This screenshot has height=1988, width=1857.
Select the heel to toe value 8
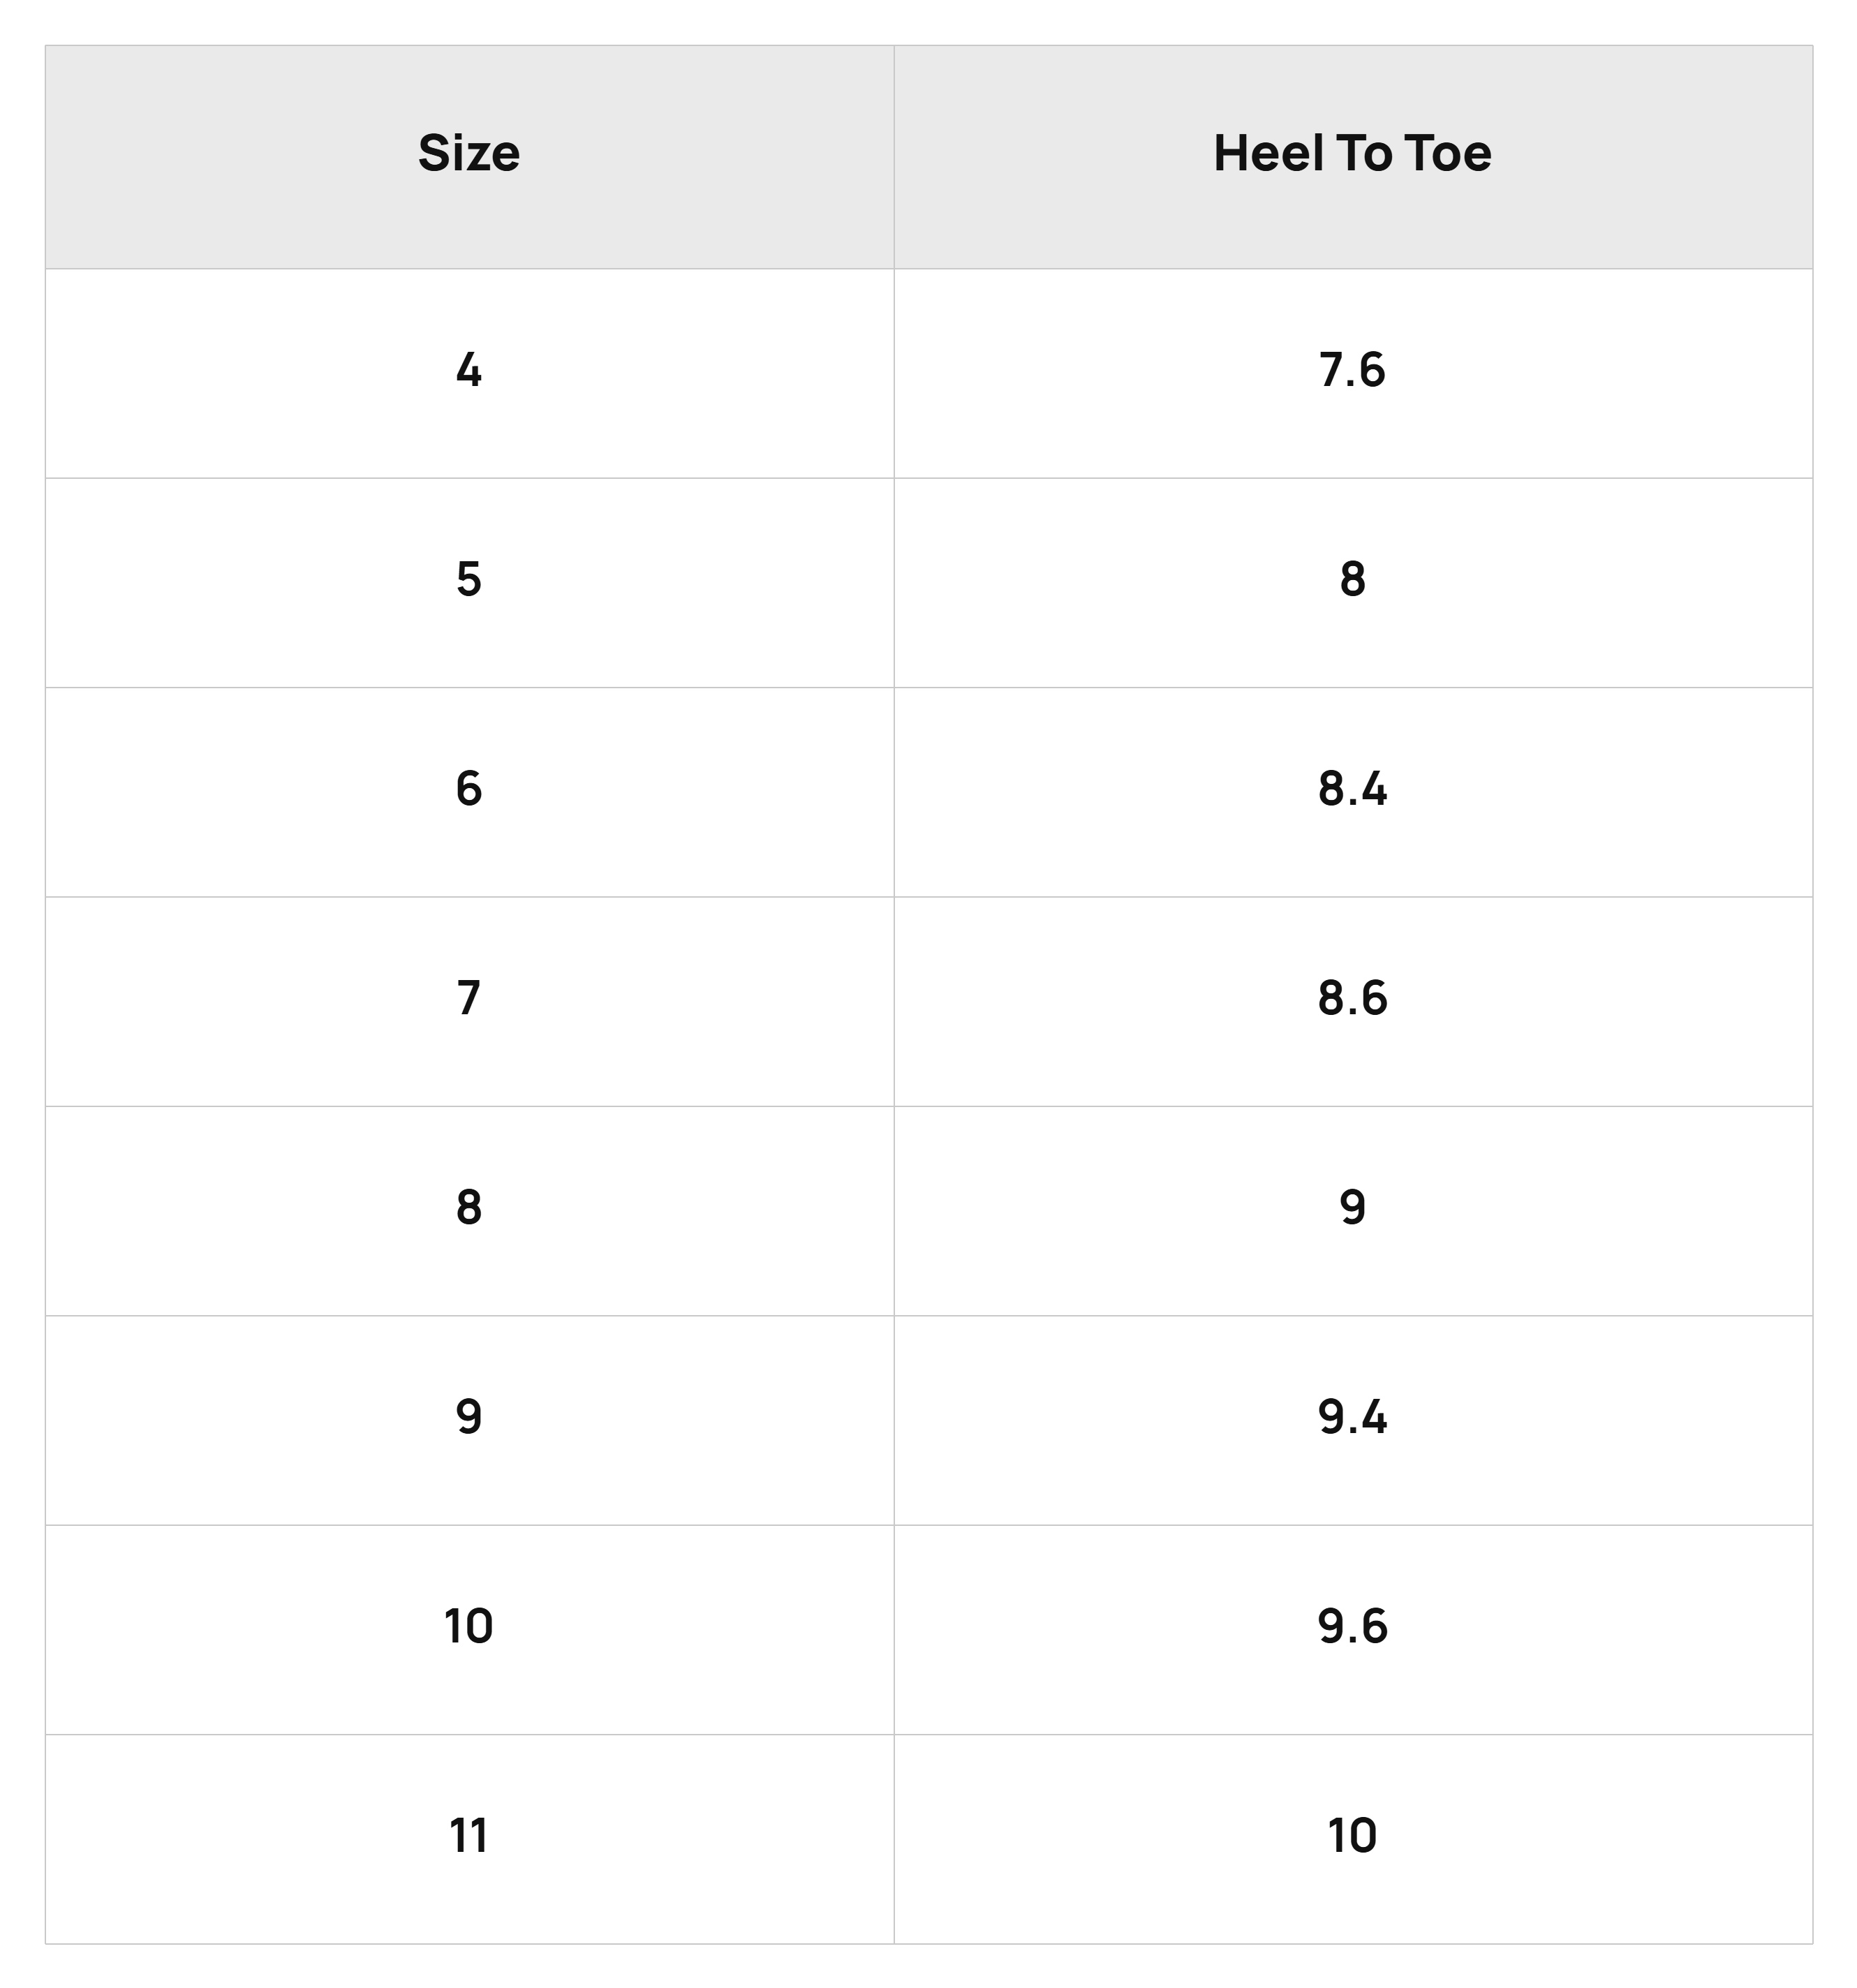pos(1352,582)
